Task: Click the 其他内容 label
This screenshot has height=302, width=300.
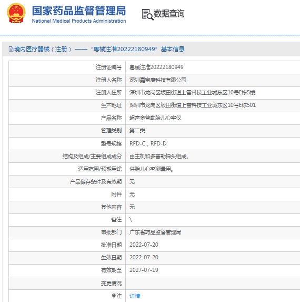Action: (x=112, y=207)
